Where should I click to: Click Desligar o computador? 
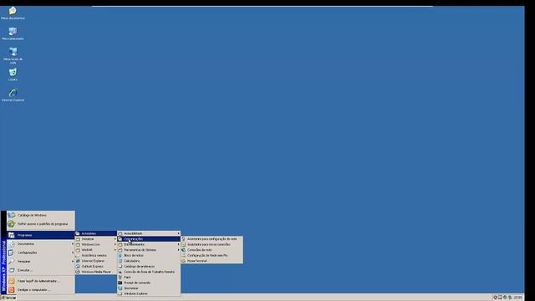pyautogui.click(x=41, y=290)
